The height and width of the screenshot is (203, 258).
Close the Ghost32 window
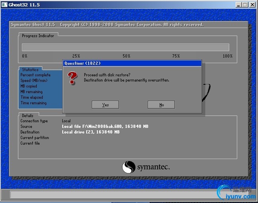point(252,5)
